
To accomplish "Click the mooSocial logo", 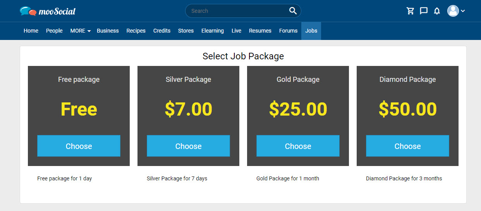I will pyautogui.click(x=48, y=11).
